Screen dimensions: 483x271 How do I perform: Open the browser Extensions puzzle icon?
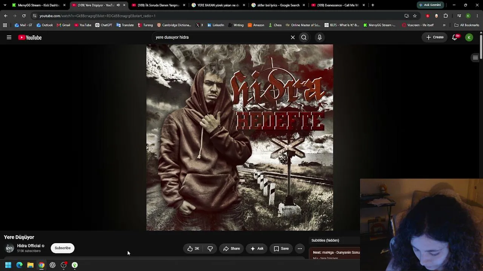tap(446, 16)
